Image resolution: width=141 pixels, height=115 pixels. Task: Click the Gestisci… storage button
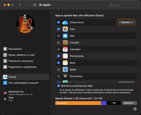[x=129, y=103]
